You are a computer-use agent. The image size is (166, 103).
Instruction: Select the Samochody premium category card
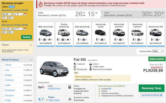119,34
